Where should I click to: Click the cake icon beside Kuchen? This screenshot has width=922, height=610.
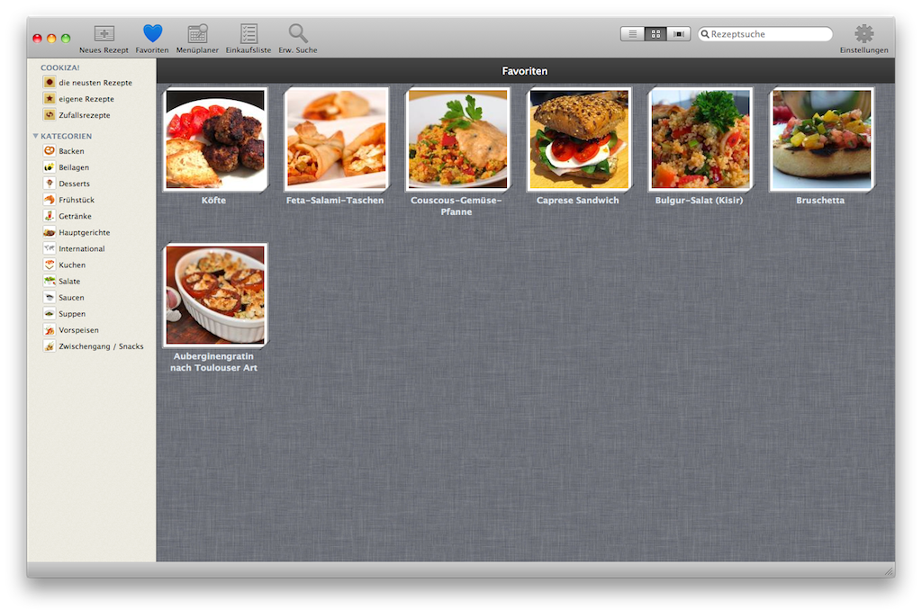50,265
